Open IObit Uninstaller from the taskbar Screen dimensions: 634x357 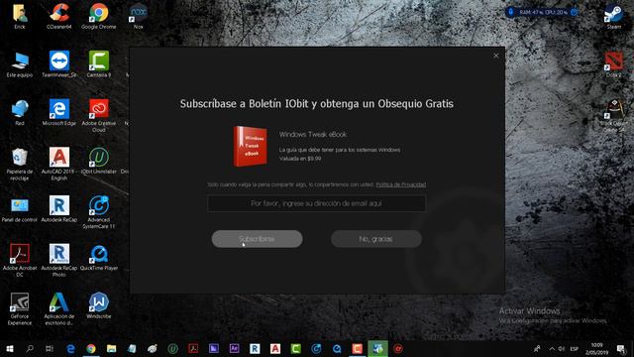(x=172, y=348)
